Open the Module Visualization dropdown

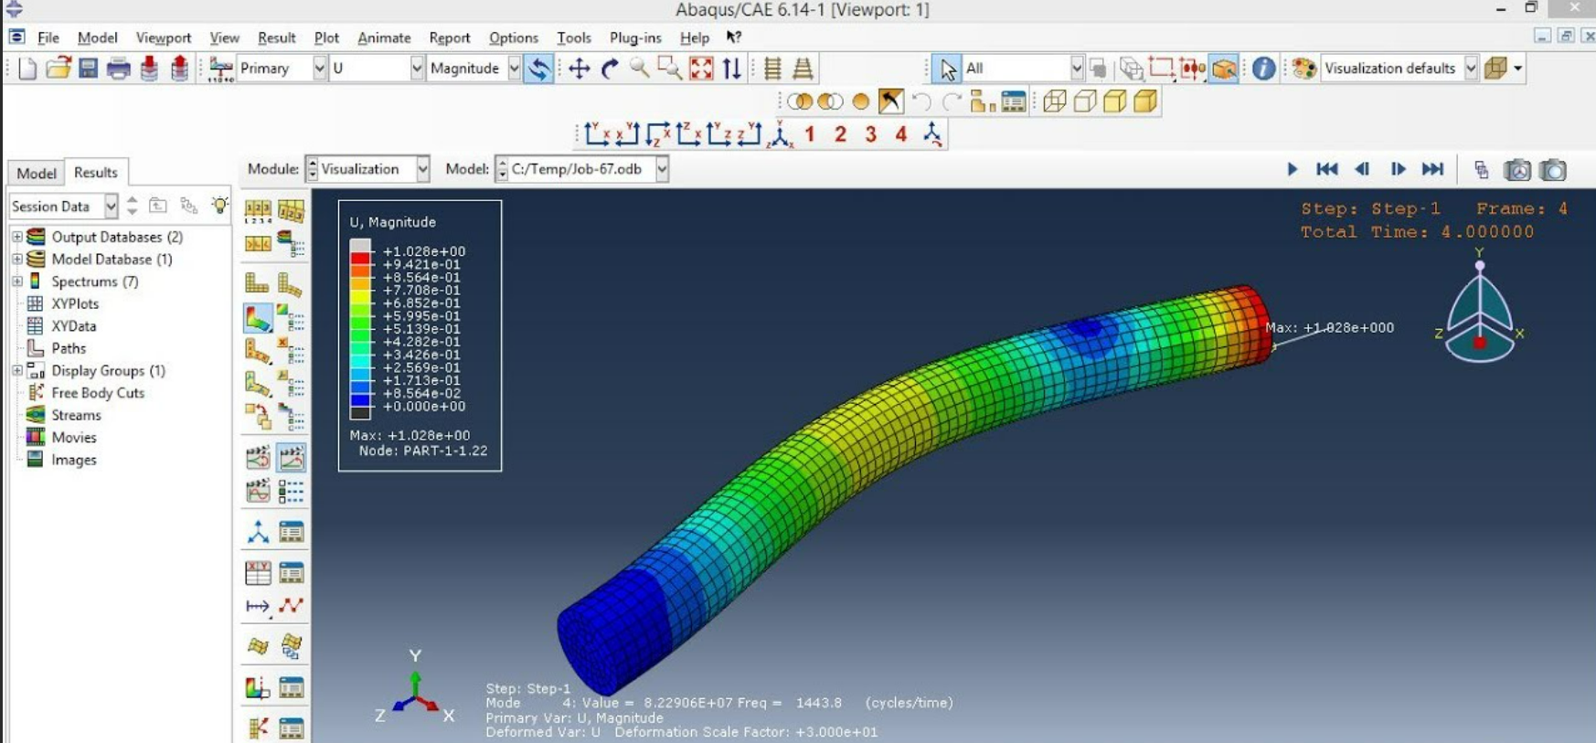[x=422, y=169]
